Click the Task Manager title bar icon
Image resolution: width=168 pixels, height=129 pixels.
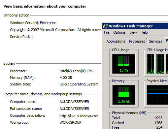pos(106,26)
